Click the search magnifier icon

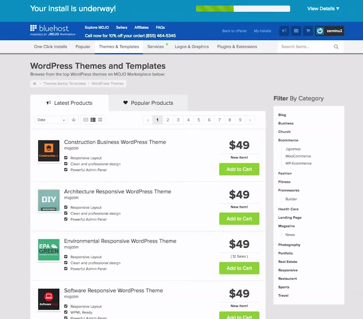pos(336,47)
